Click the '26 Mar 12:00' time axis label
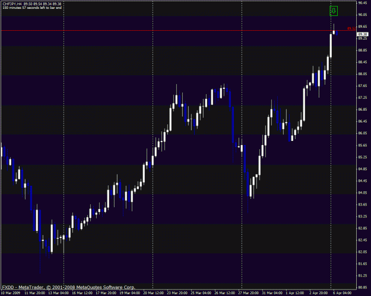The image size is (371, 296). (x=224, y=293)
